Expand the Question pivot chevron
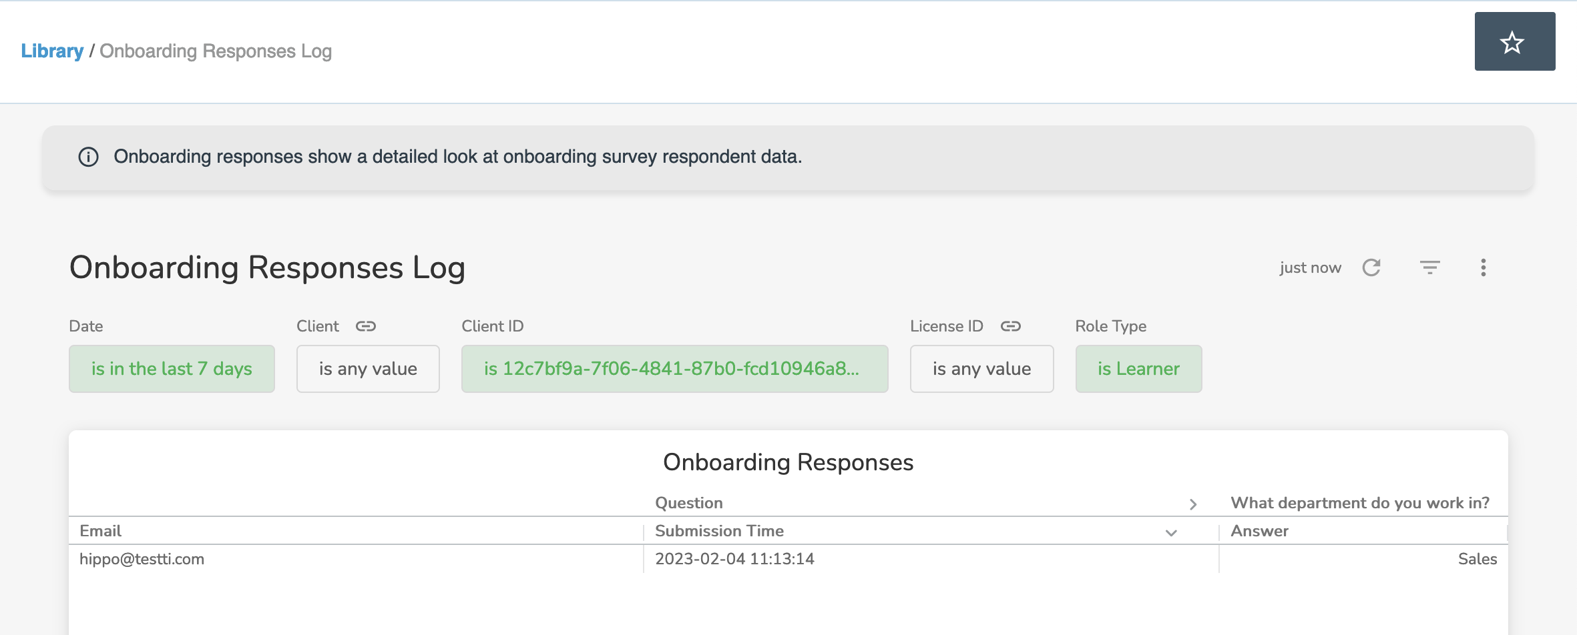The height and width of the screenshot is (635, 1577). [1193, 504]
